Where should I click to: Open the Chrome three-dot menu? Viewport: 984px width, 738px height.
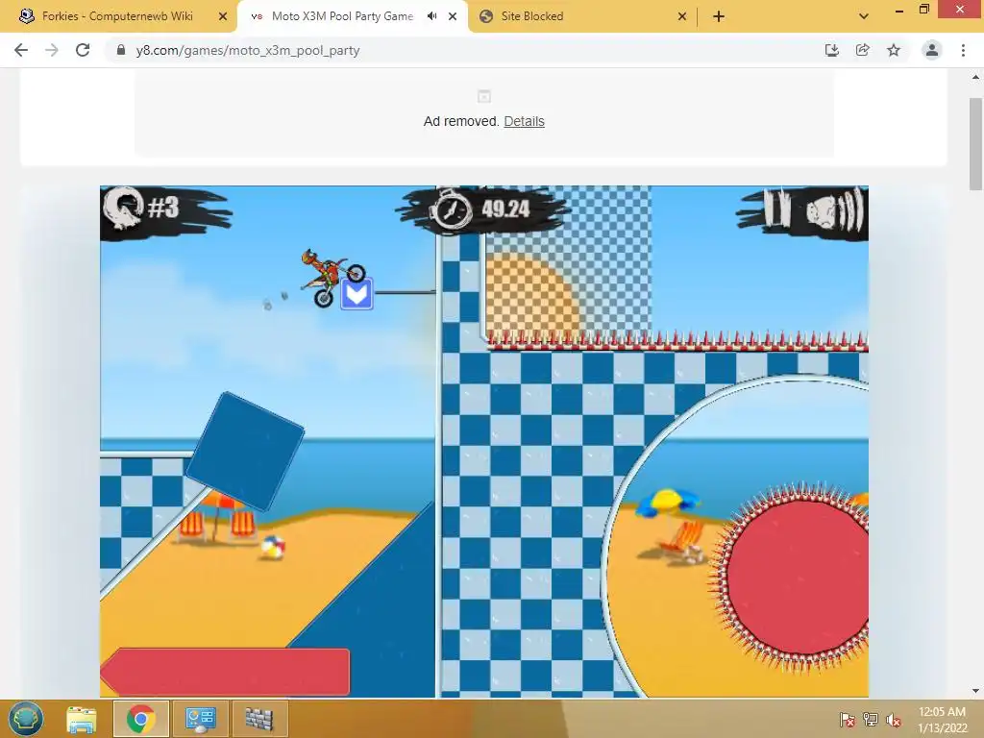[963, 50]
